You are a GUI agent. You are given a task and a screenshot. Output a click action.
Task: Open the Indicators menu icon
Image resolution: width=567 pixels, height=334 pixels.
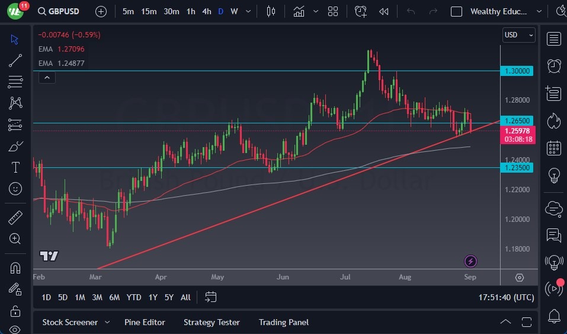pyautogui.click(x=299, y=11)
